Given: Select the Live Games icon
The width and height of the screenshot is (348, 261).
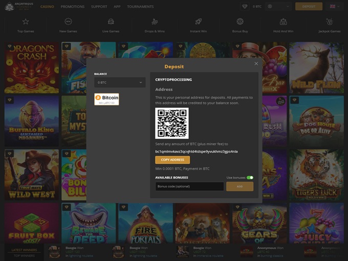Looking at the screenshot, I should tap(111, 22).
